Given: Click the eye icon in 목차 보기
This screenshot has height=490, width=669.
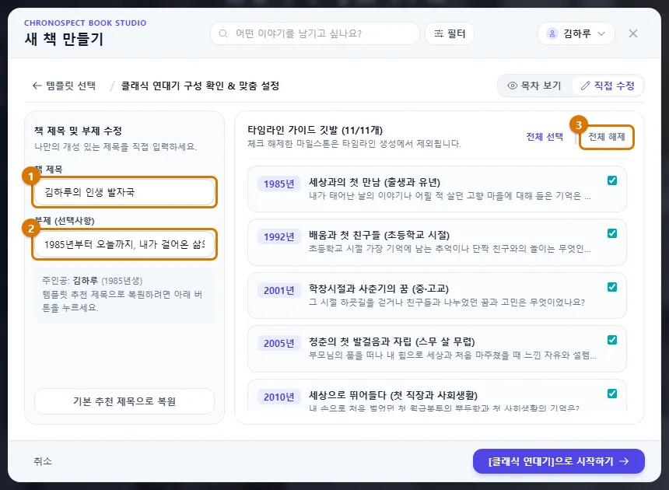Looking at the screenshot, I should coord(512,86).
